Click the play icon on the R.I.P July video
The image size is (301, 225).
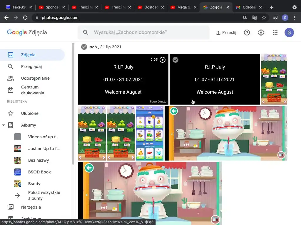(x=162, y=60)
